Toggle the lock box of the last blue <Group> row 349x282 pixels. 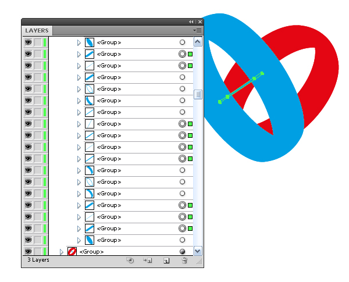tap(38, 240)
